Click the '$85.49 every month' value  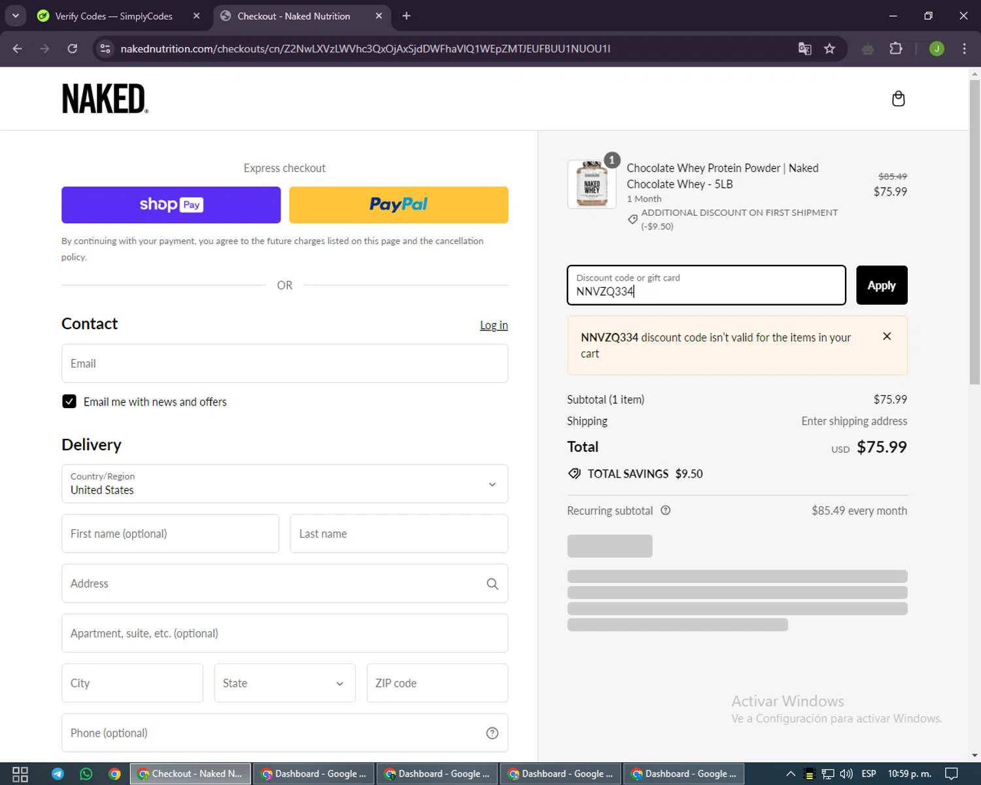[859, 511]
